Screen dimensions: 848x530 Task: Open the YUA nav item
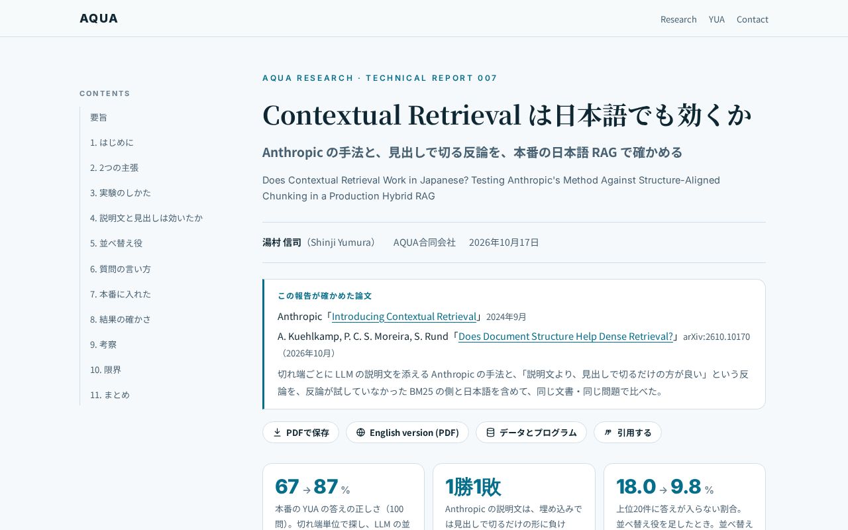point(717,19)
